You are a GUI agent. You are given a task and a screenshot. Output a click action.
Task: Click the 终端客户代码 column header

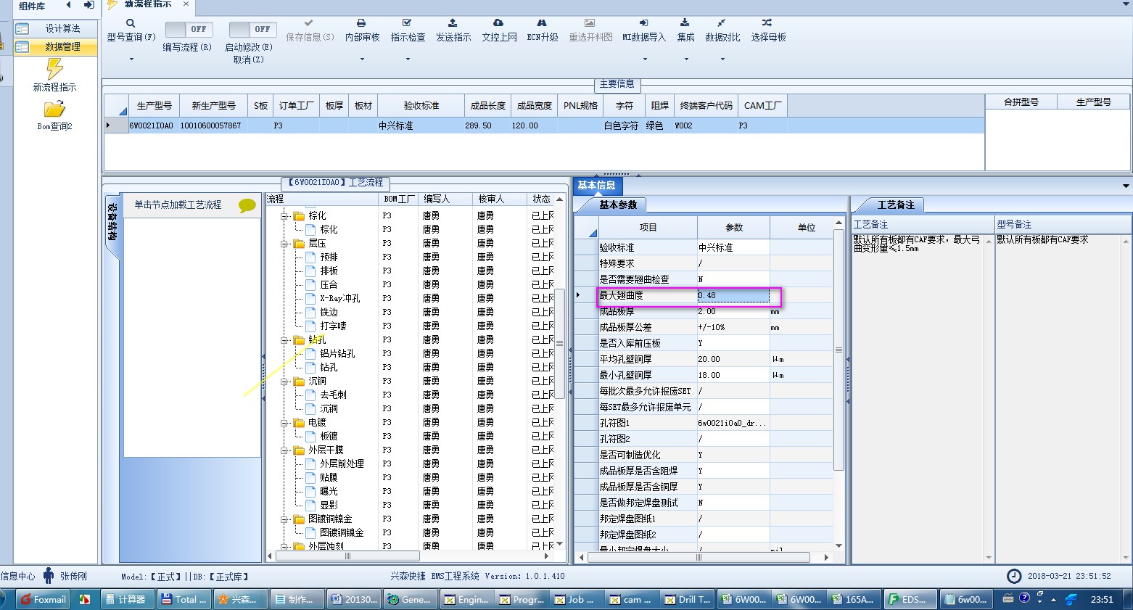coord(706,105)
